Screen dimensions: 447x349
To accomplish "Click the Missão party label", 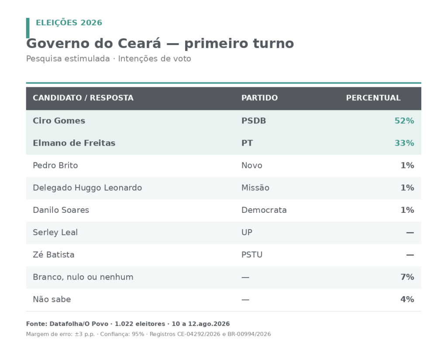I will (x=255, y=188).
